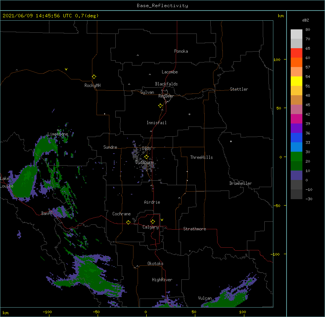Click the Blackfalds town label
The width and height of the screenshot is (325, 317).
coord(166,84)
